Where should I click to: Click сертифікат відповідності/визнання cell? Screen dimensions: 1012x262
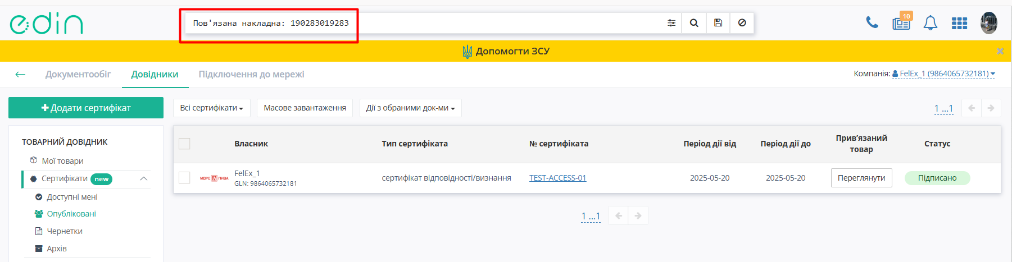pyautogui.click(x=447, y=178)
